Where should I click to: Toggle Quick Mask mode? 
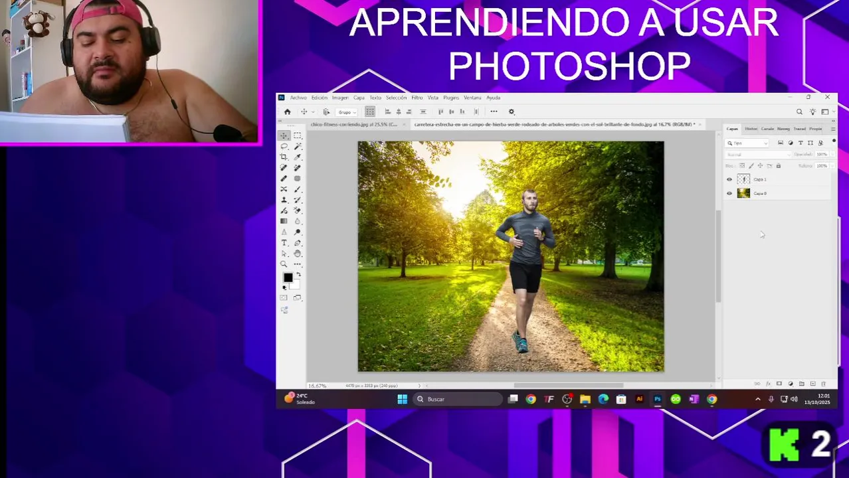click(x=284, y=298)
